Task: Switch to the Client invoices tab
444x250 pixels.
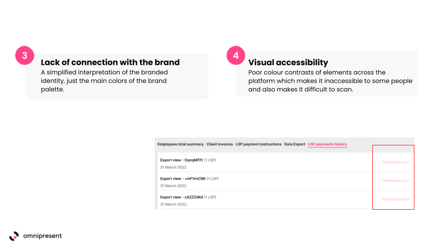Action: [x=220, y=144]
